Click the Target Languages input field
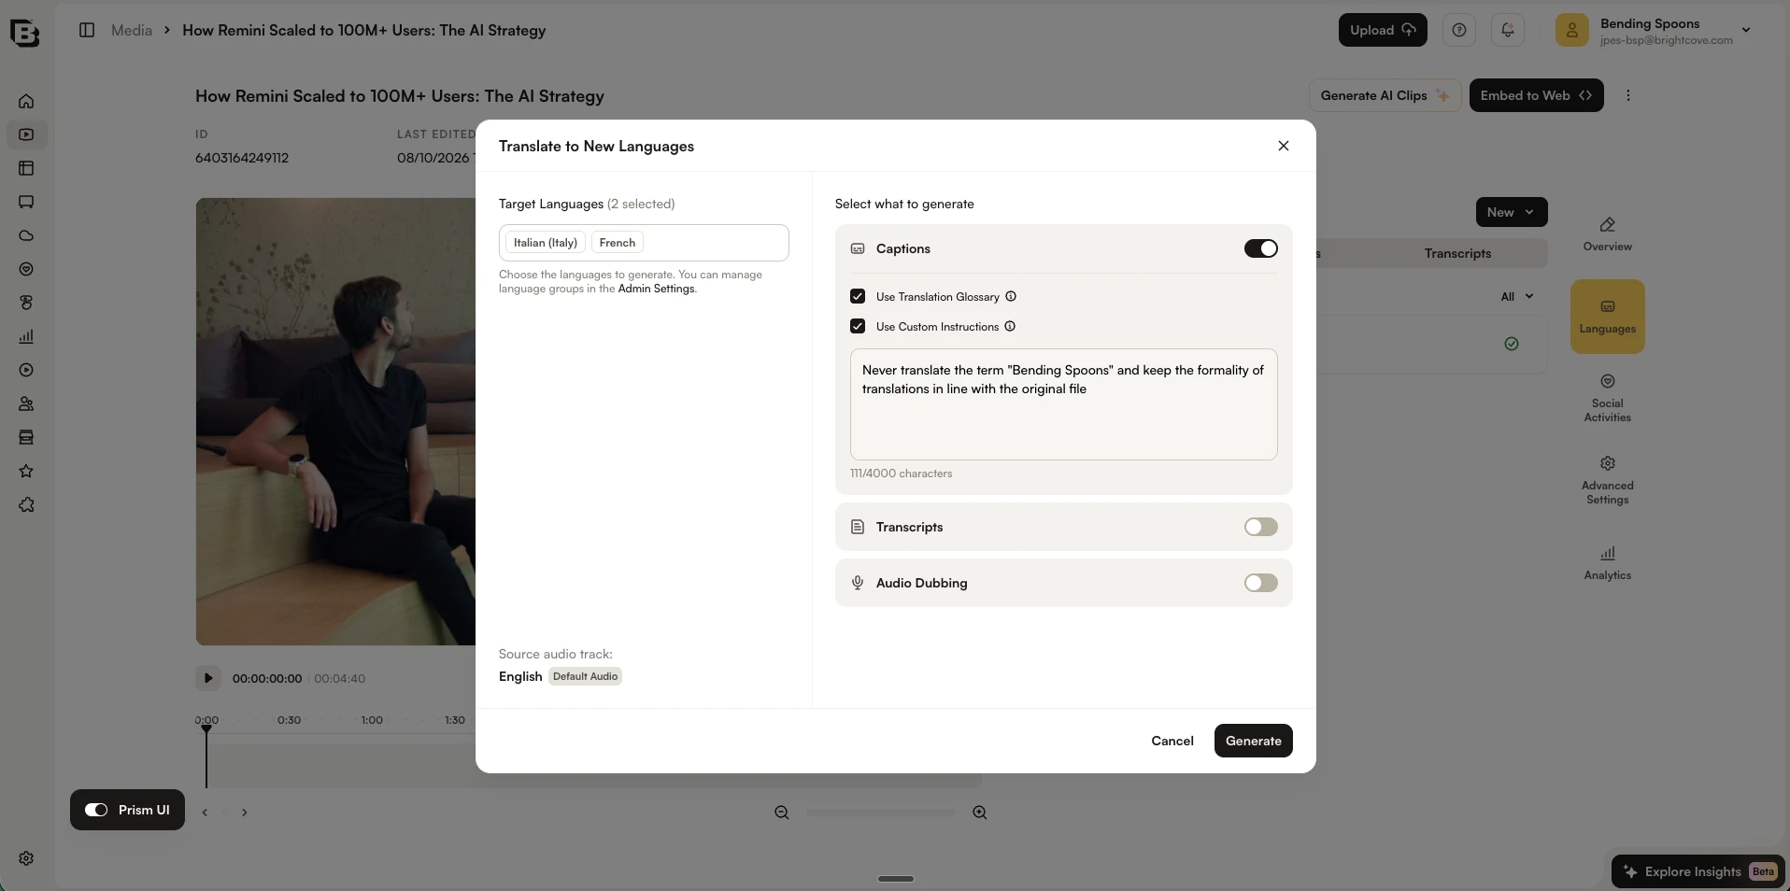The height and width of the screenshot is (891, 1790). tap(644, 243)
